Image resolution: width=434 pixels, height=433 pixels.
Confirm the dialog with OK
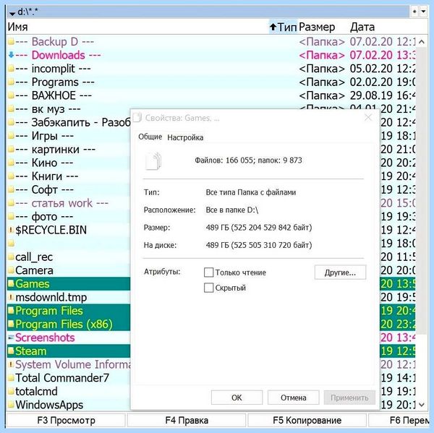click(237, 398)
